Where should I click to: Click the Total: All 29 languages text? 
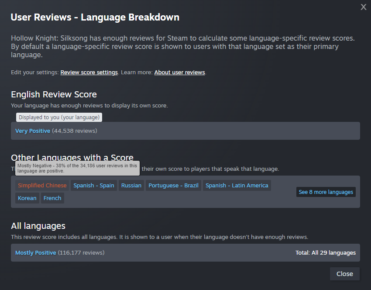click(x=326, y=253)
